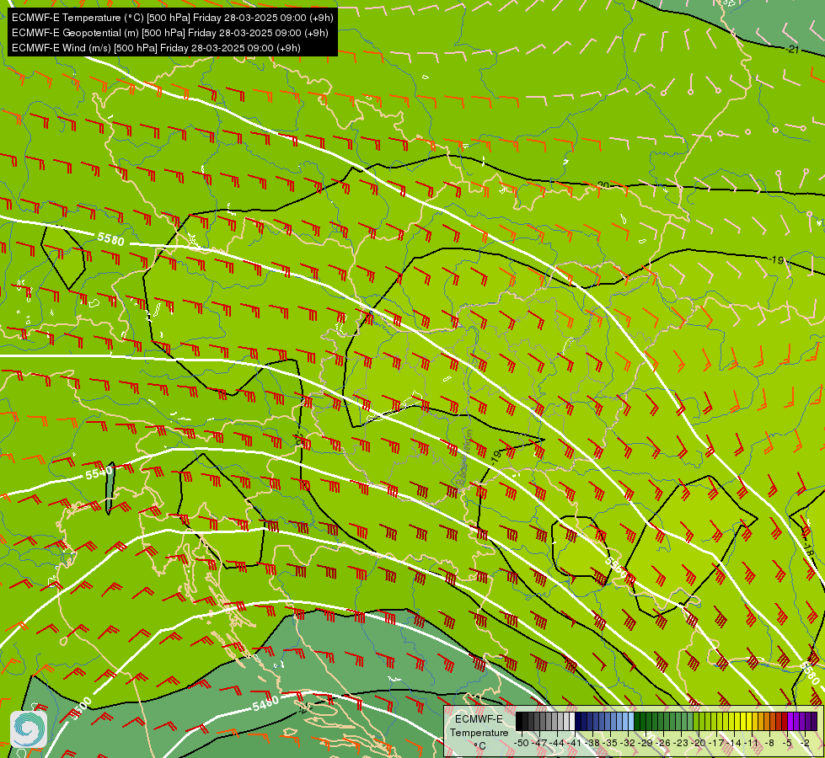The height and width of the screenshot is (758, 825).
Task: Click the -14 legend tick label
Action: click(x=735, y=743)
